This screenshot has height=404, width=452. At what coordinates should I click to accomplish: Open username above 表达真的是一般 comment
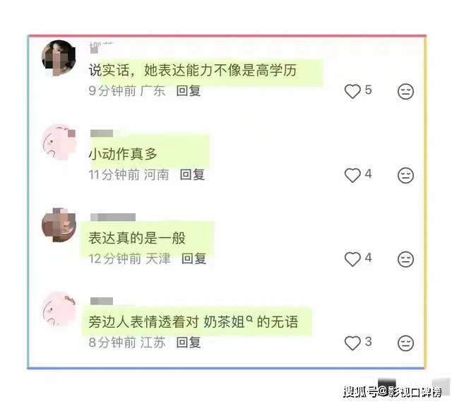point(113,217)
